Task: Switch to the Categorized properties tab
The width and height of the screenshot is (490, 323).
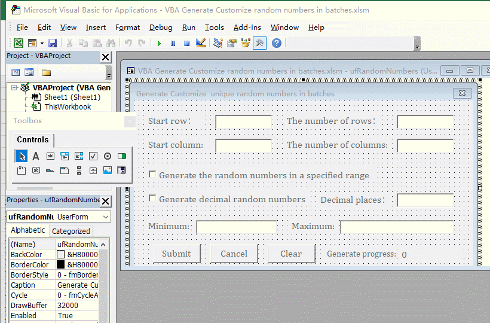Action: tap(71, 231)
